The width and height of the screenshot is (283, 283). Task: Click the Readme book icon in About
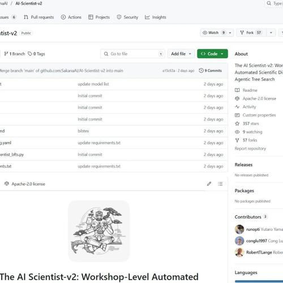tap(237, 90)
